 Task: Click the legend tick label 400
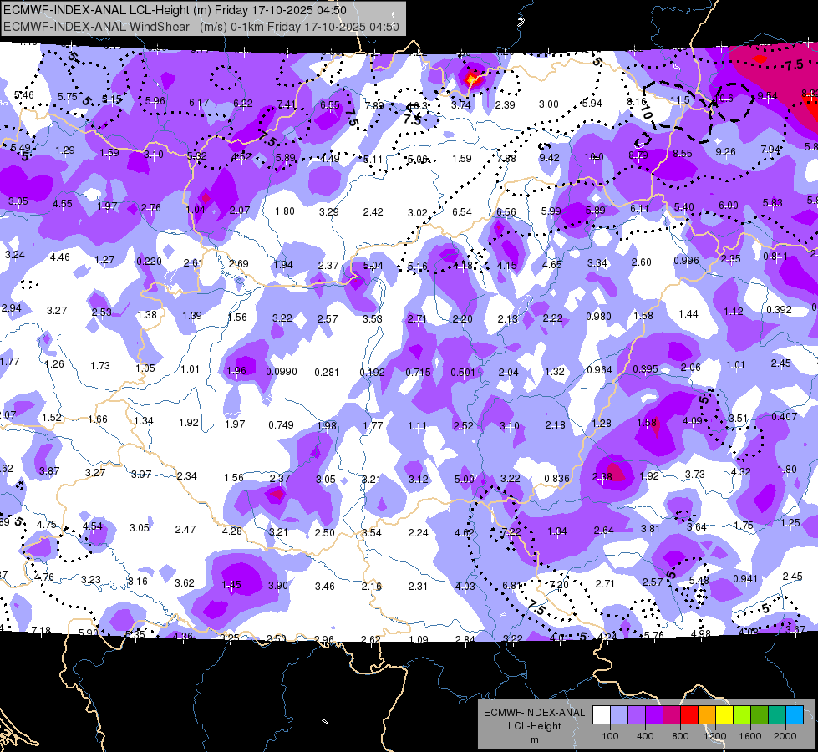click(645, 736)
